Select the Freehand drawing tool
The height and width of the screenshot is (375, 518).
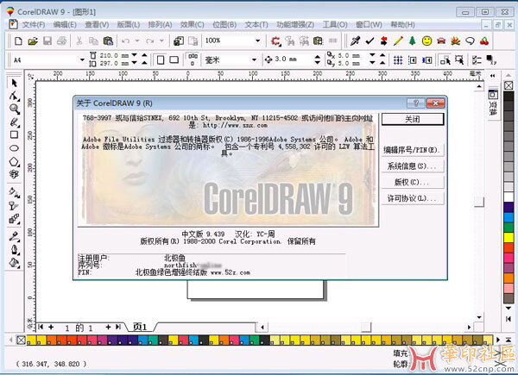(14, 122)
